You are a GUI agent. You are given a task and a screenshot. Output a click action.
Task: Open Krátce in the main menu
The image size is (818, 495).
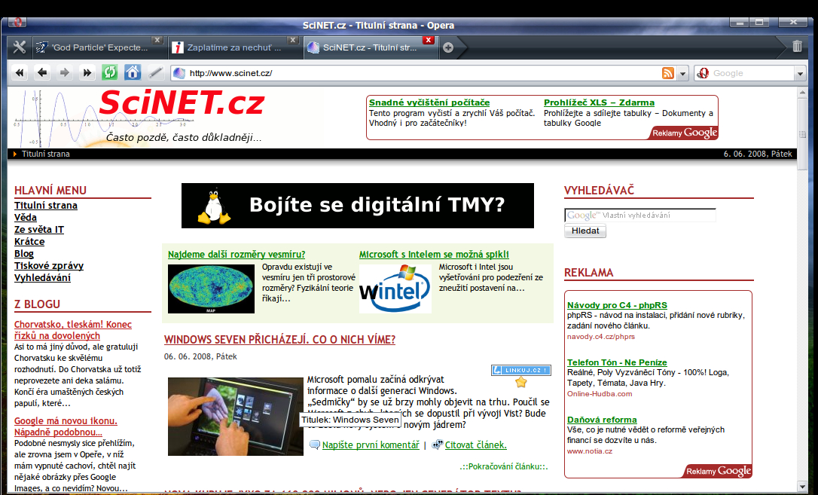[x=29, y=242]
